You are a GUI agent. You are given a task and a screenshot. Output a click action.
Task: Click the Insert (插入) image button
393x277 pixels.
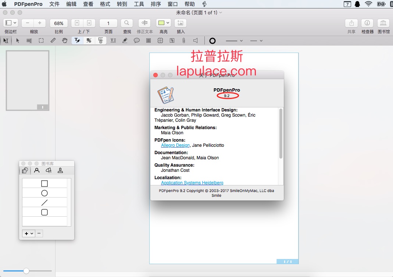tap(180, 23)
